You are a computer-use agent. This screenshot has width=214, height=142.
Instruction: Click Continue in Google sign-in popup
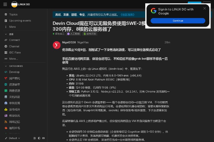[178, 21]
